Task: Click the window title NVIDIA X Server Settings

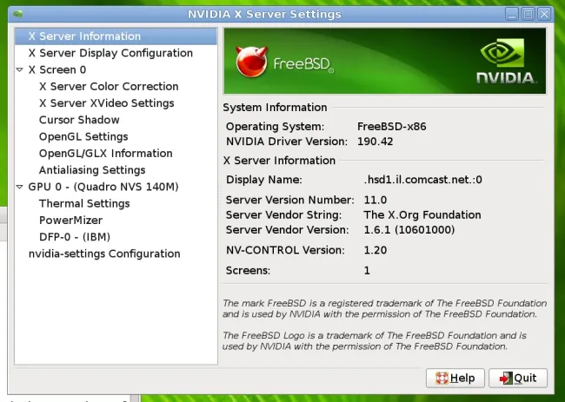Action: click(264, 15)
